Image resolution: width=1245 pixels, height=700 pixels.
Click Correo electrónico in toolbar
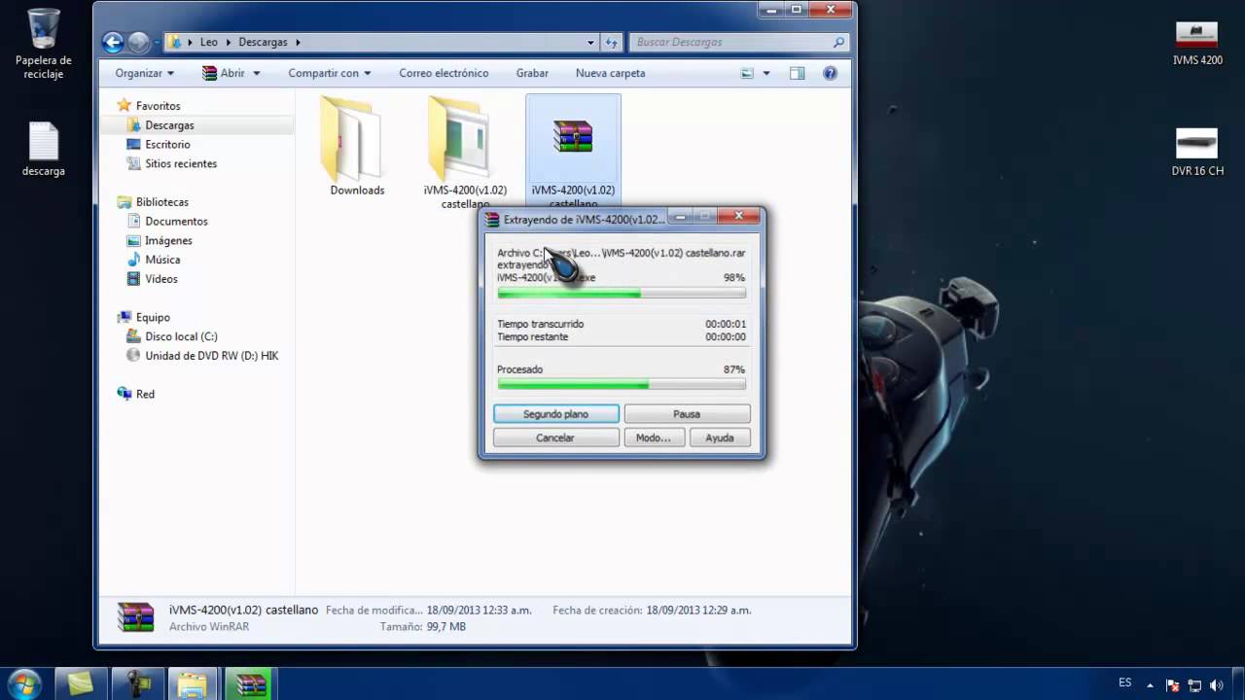pyautogui.click(x=444, y=73)
